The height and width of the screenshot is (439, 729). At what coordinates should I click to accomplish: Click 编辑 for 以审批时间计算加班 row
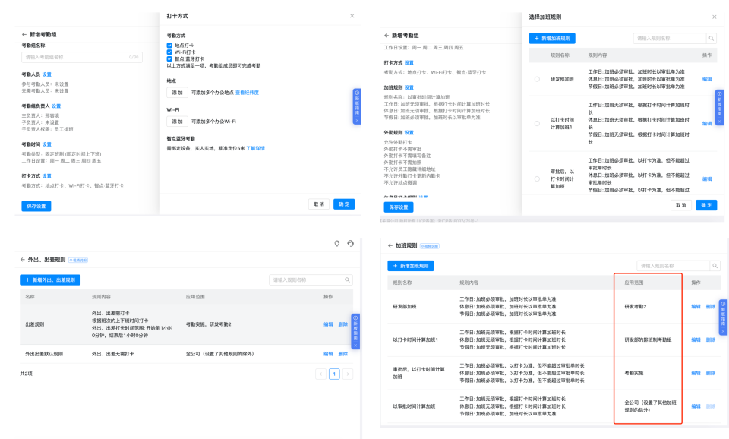(696, 406)
